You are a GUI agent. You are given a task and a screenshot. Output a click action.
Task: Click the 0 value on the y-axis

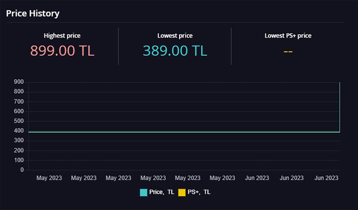[22, 170]
